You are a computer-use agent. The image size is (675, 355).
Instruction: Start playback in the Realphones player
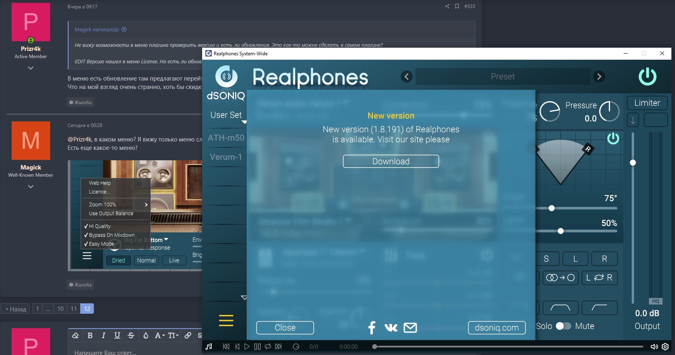247,347
